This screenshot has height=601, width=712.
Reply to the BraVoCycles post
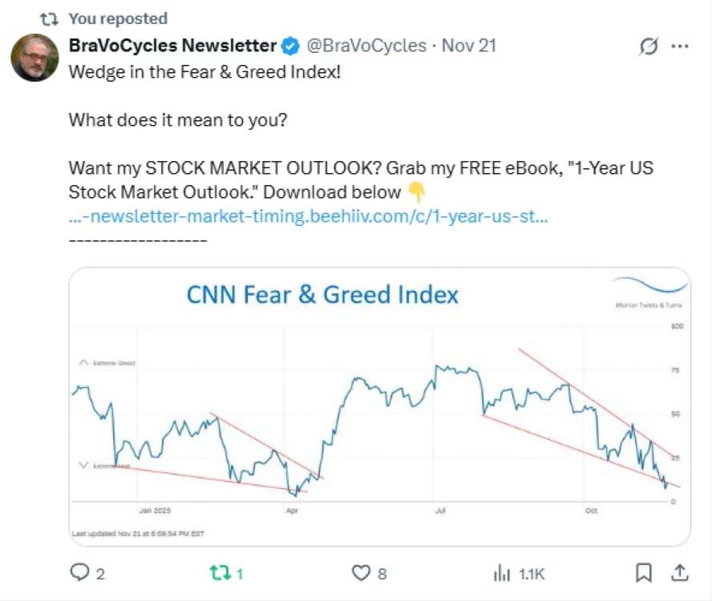[x=79, y=573]
